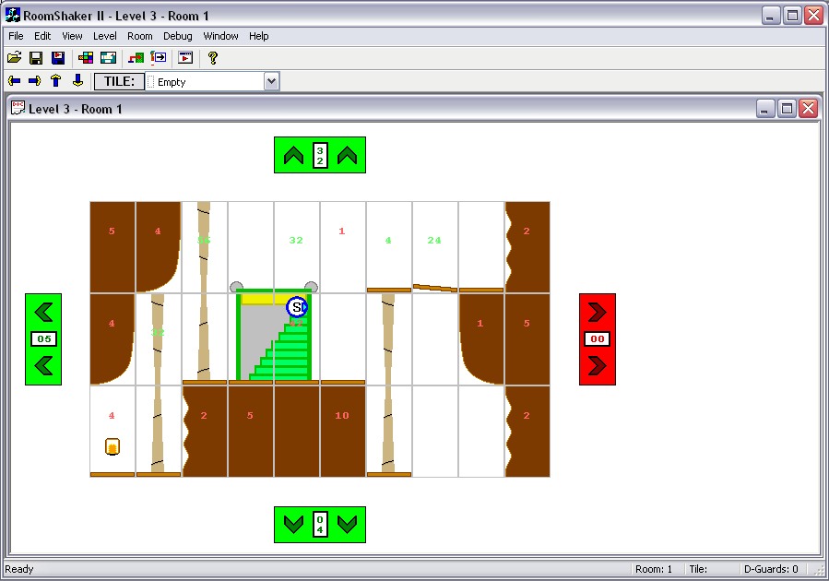Viewport: 829px width, 581px height.
Task: Select the start position S marker on stairs
Action: click(297, 307)
